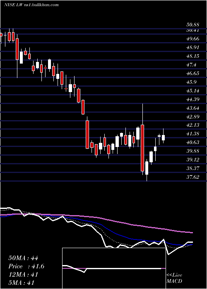Click the '<<Live MACD' label
Image resolution: width=207 pixels, height=289 pixels.
pyautogui.click(x=174, y=278)
